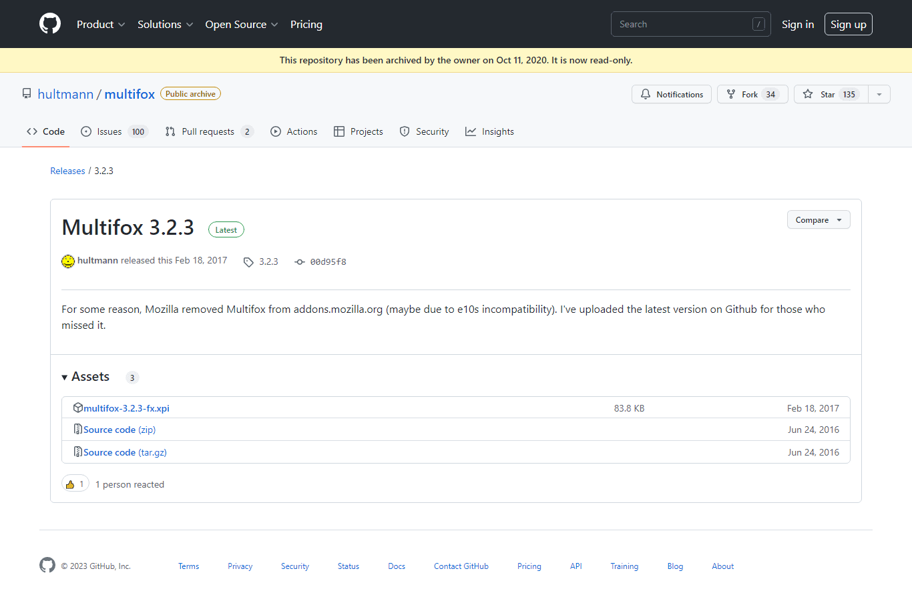Collapse the Assets section
The width and height of the screenshot is (912, 607).
pyautogui.click(x=85, y=377)
